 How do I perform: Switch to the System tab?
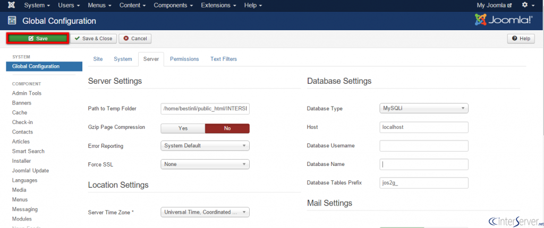123,59
